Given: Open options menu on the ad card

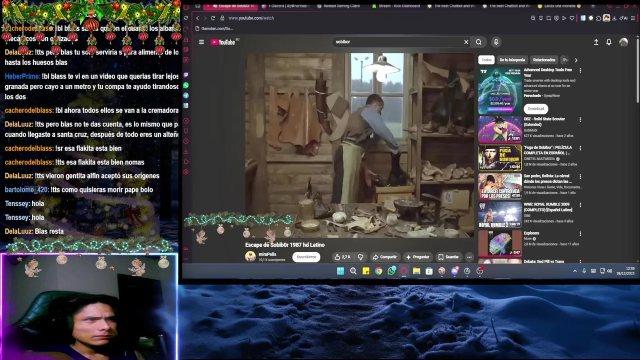Looking at the screenshot, I should pyautogui.click(x=580, y=70).
